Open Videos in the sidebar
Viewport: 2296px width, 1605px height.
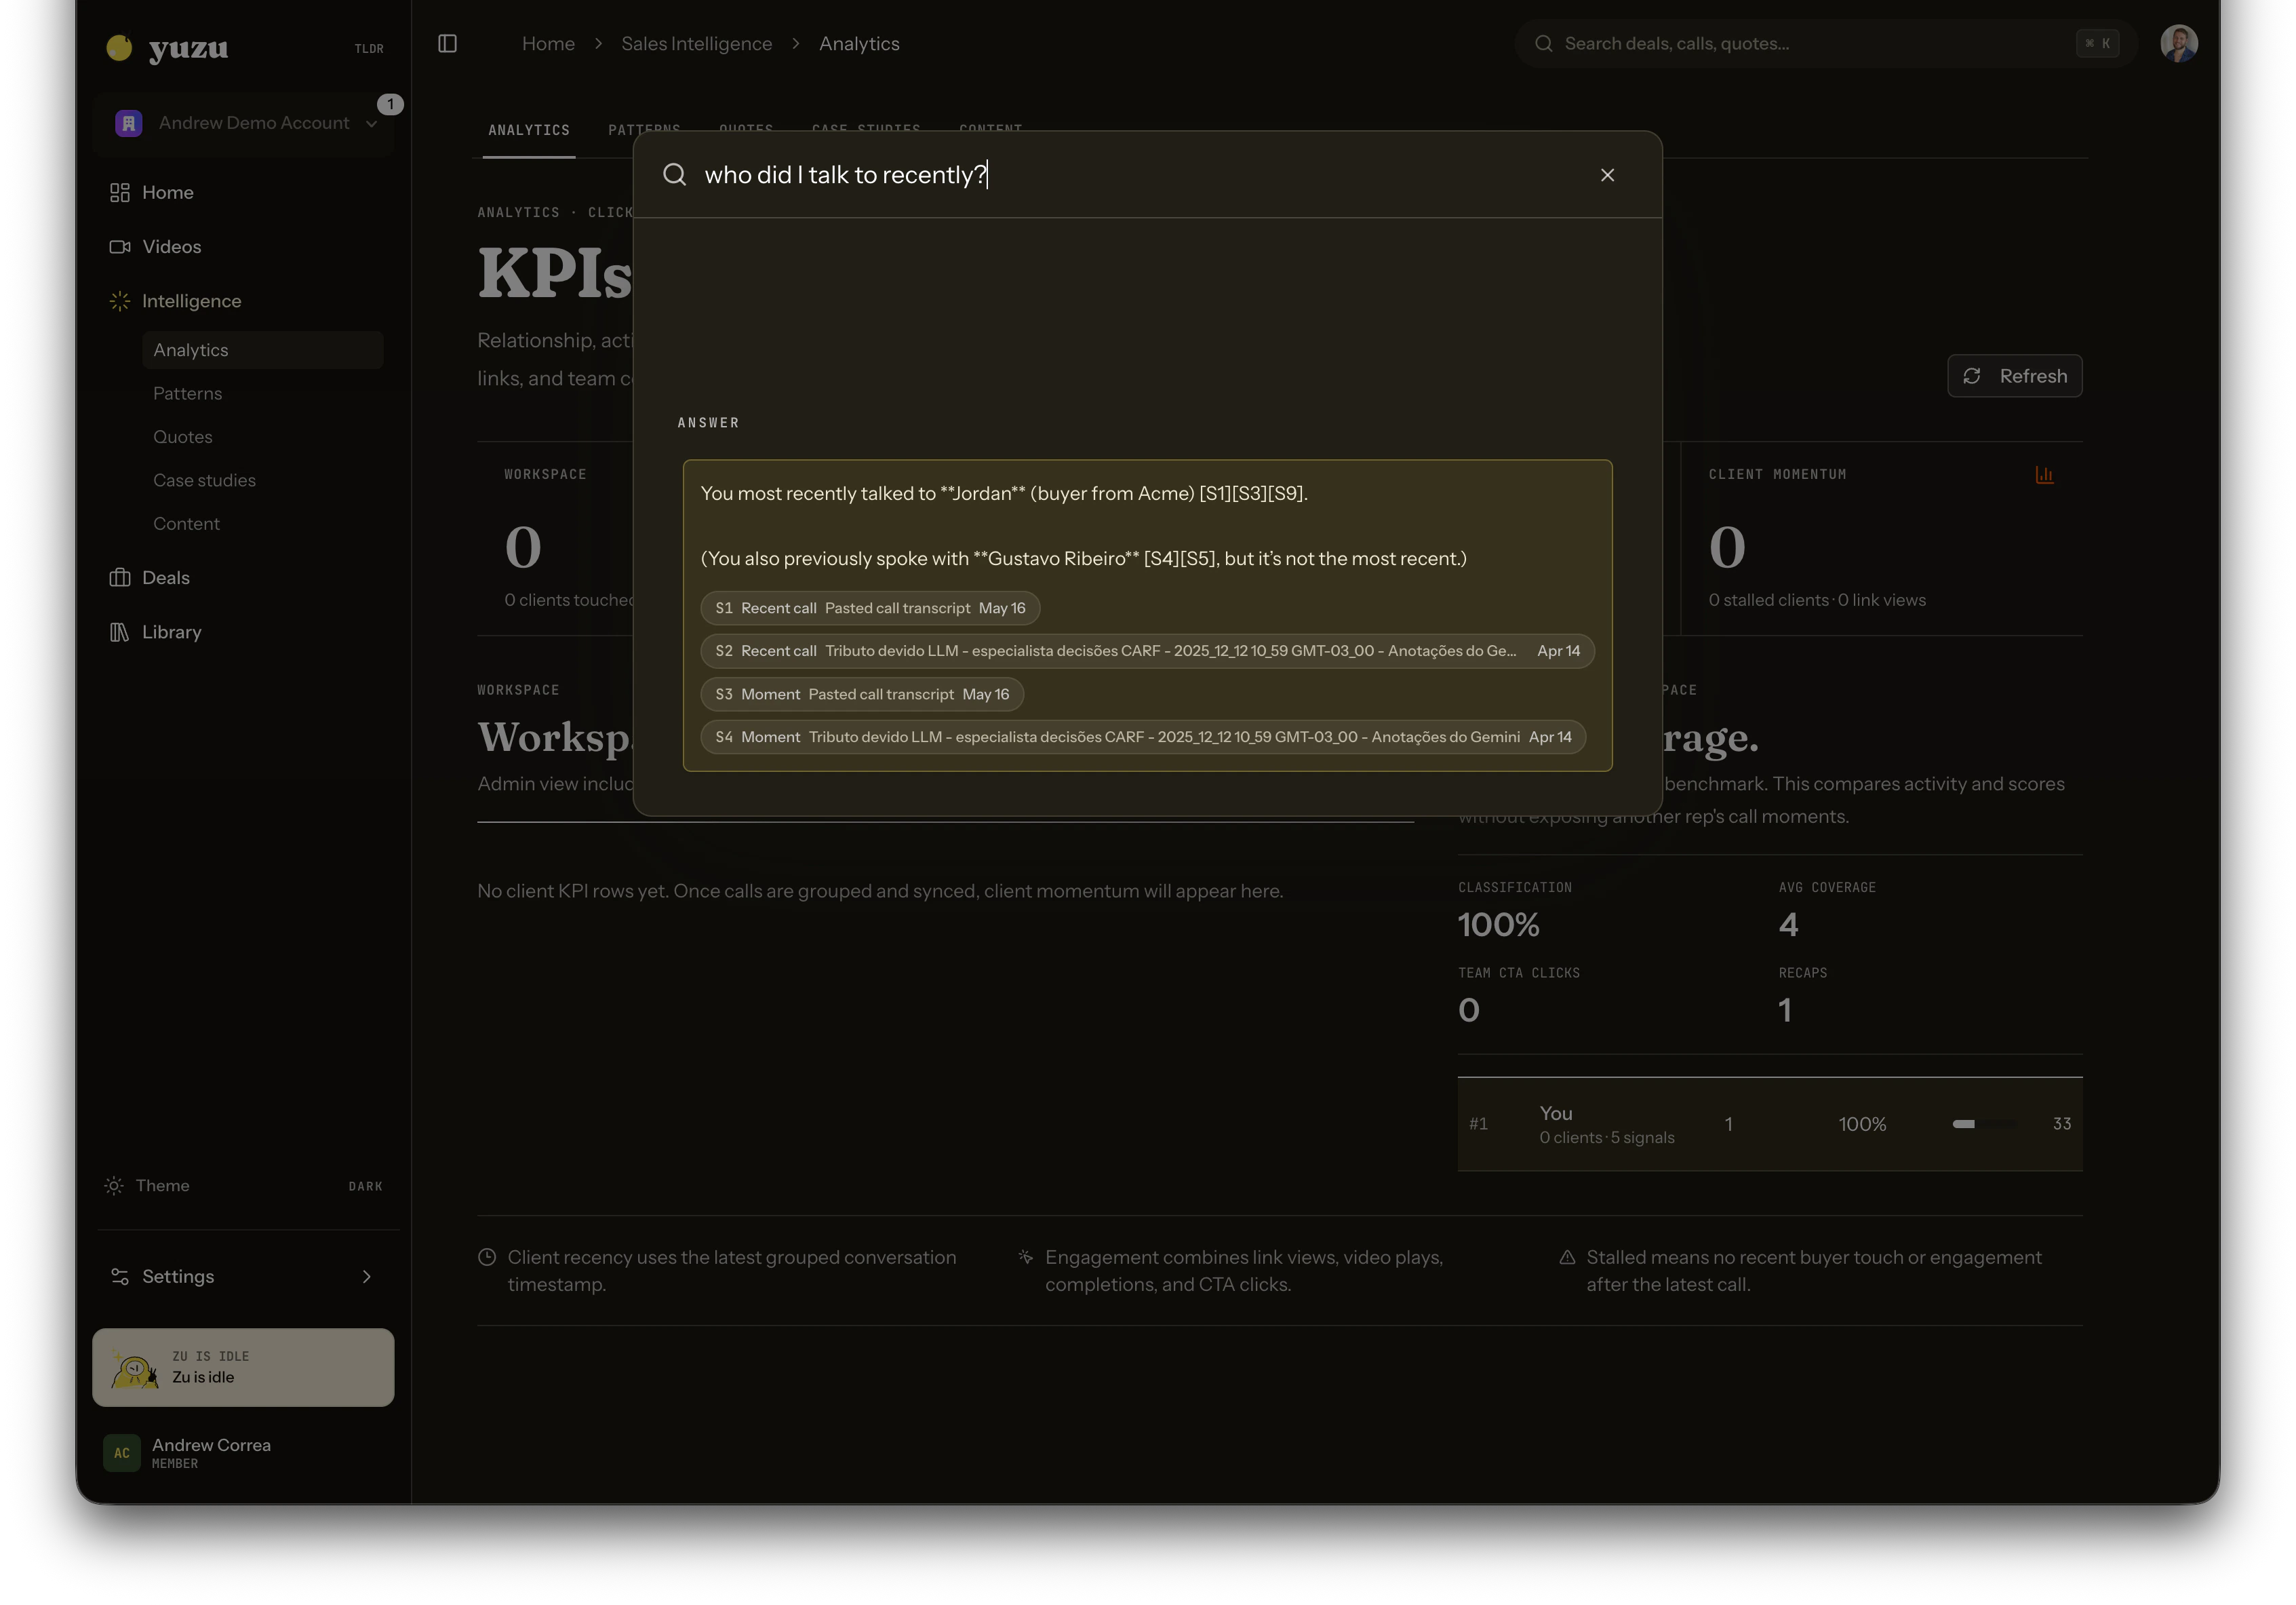click(x=243, y=246)
